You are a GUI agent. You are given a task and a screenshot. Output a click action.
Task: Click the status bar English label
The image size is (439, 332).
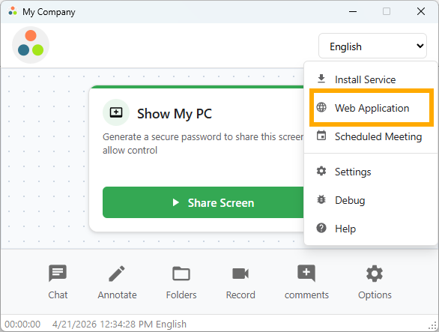coord(171,325)
